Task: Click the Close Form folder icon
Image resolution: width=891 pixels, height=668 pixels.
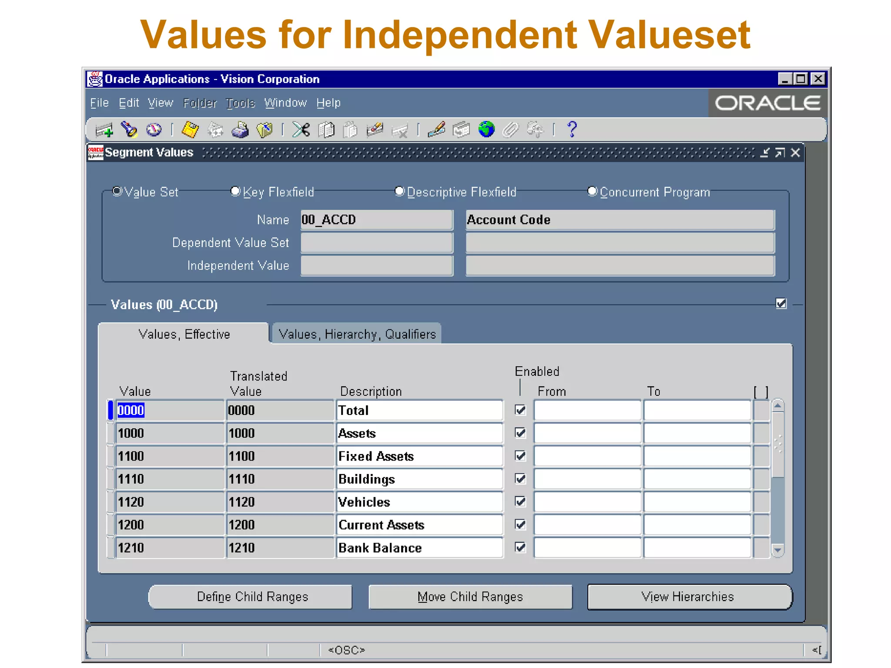Action: (265, 130)
